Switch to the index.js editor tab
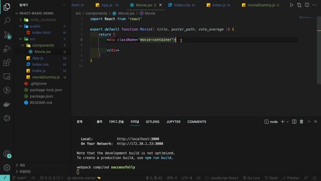 pyautogui.click(x=219, y=5)
